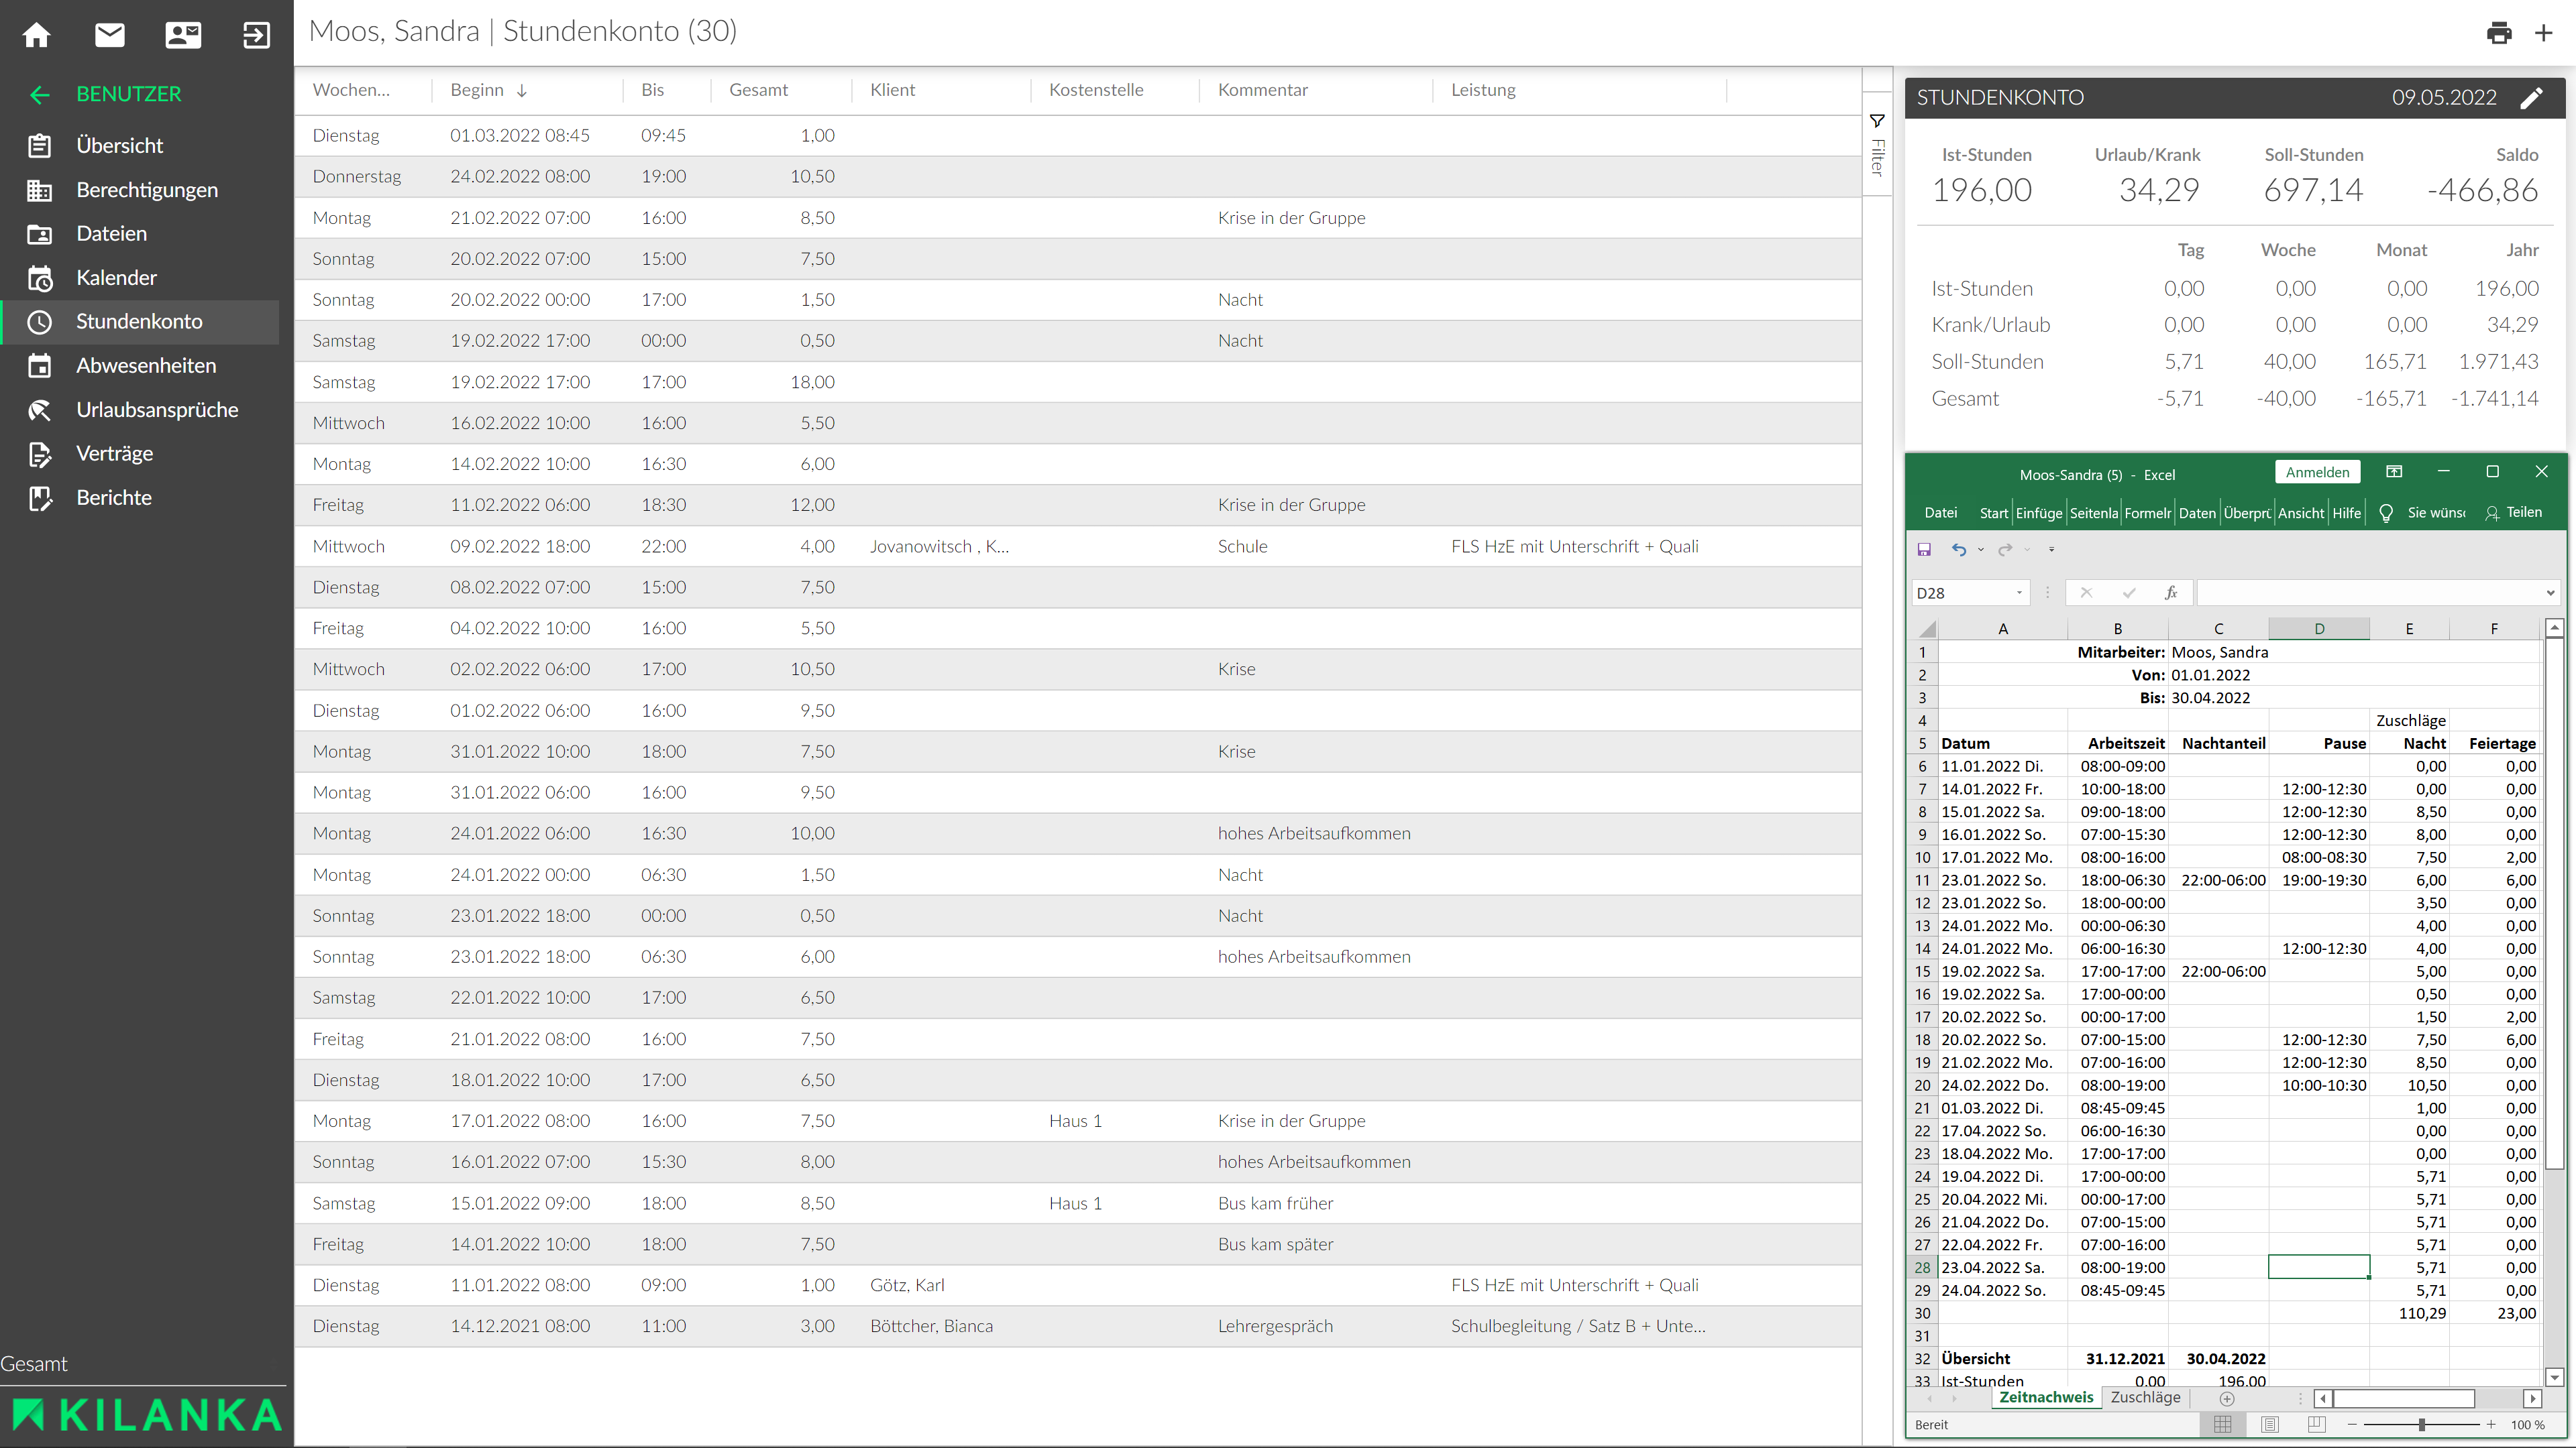Screen dimensions: 2576x1448
Task: Open the undo history dropdown arrow
Action: (x=1981, y=550)
